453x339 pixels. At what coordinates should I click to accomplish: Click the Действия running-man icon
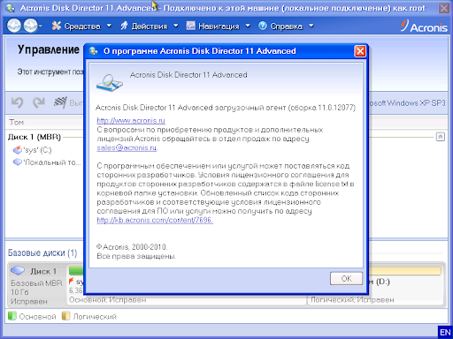coord(124,26)
